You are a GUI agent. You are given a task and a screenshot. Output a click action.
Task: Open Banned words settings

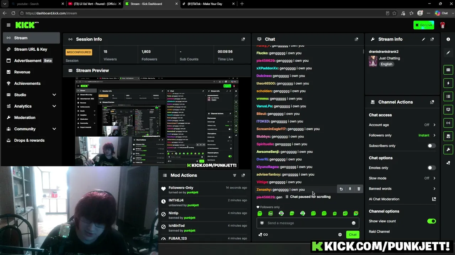[402, 189]
